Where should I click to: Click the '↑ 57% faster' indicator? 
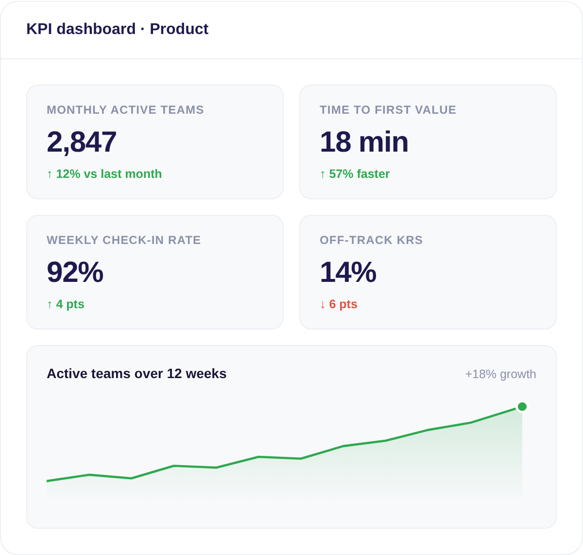[355, 174]
